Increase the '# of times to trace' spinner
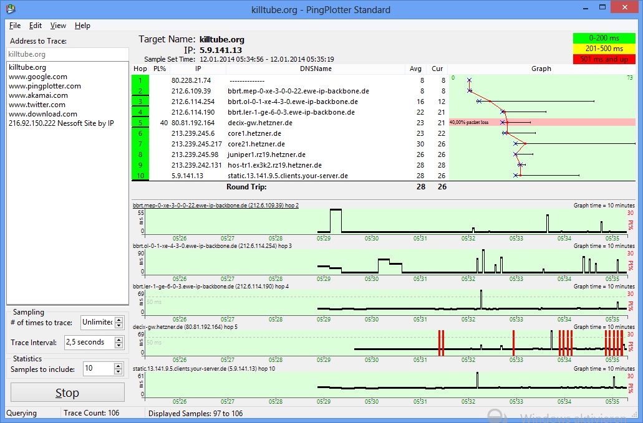This screenshot has height=423, width=643. (x=119, y=320)
